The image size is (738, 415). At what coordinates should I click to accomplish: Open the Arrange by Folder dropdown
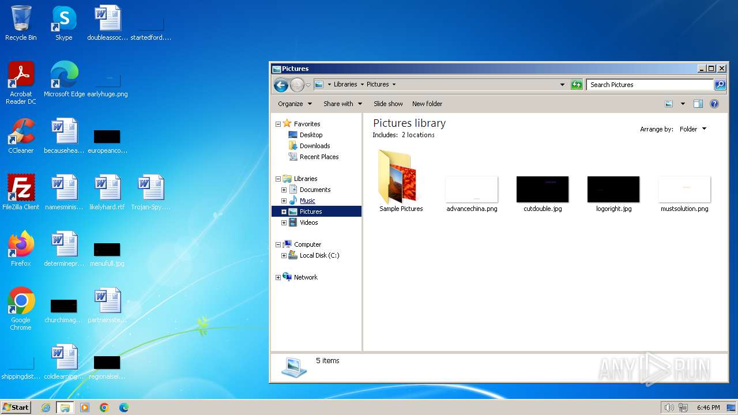pos(693,129)
